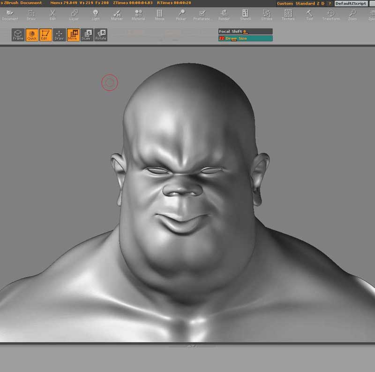Select the Texture palette icon

click(288, 15)
